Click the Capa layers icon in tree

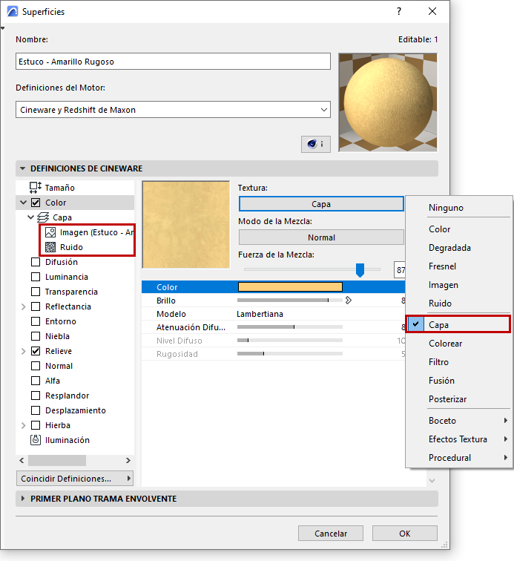(x=43, y=217)
